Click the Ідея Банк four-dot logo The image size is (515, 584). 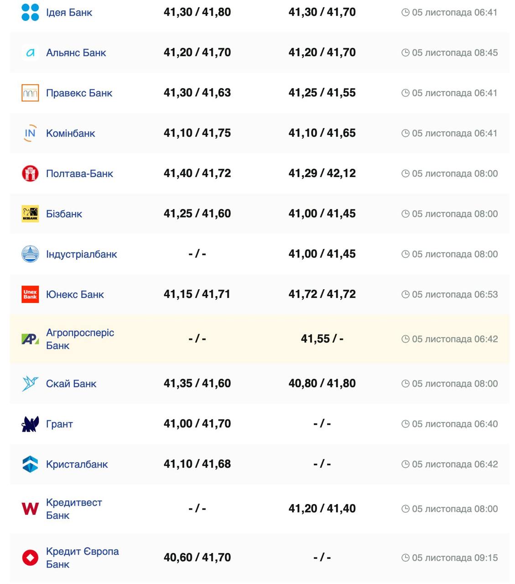point(30,12)
